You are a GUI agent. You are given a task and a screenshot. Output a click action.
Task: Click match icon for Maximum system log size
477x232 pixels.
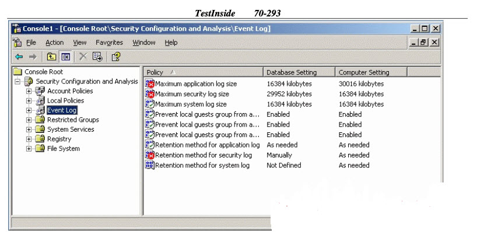[150, 104]
